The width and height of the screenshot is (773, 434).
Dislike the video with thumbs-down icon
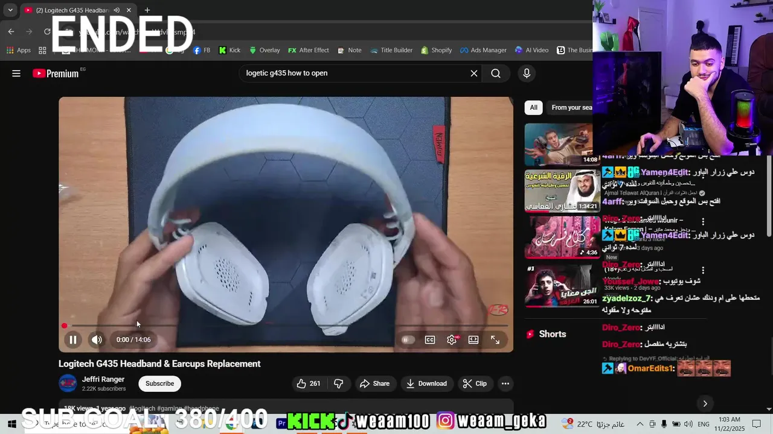click(x=339, y=383)
